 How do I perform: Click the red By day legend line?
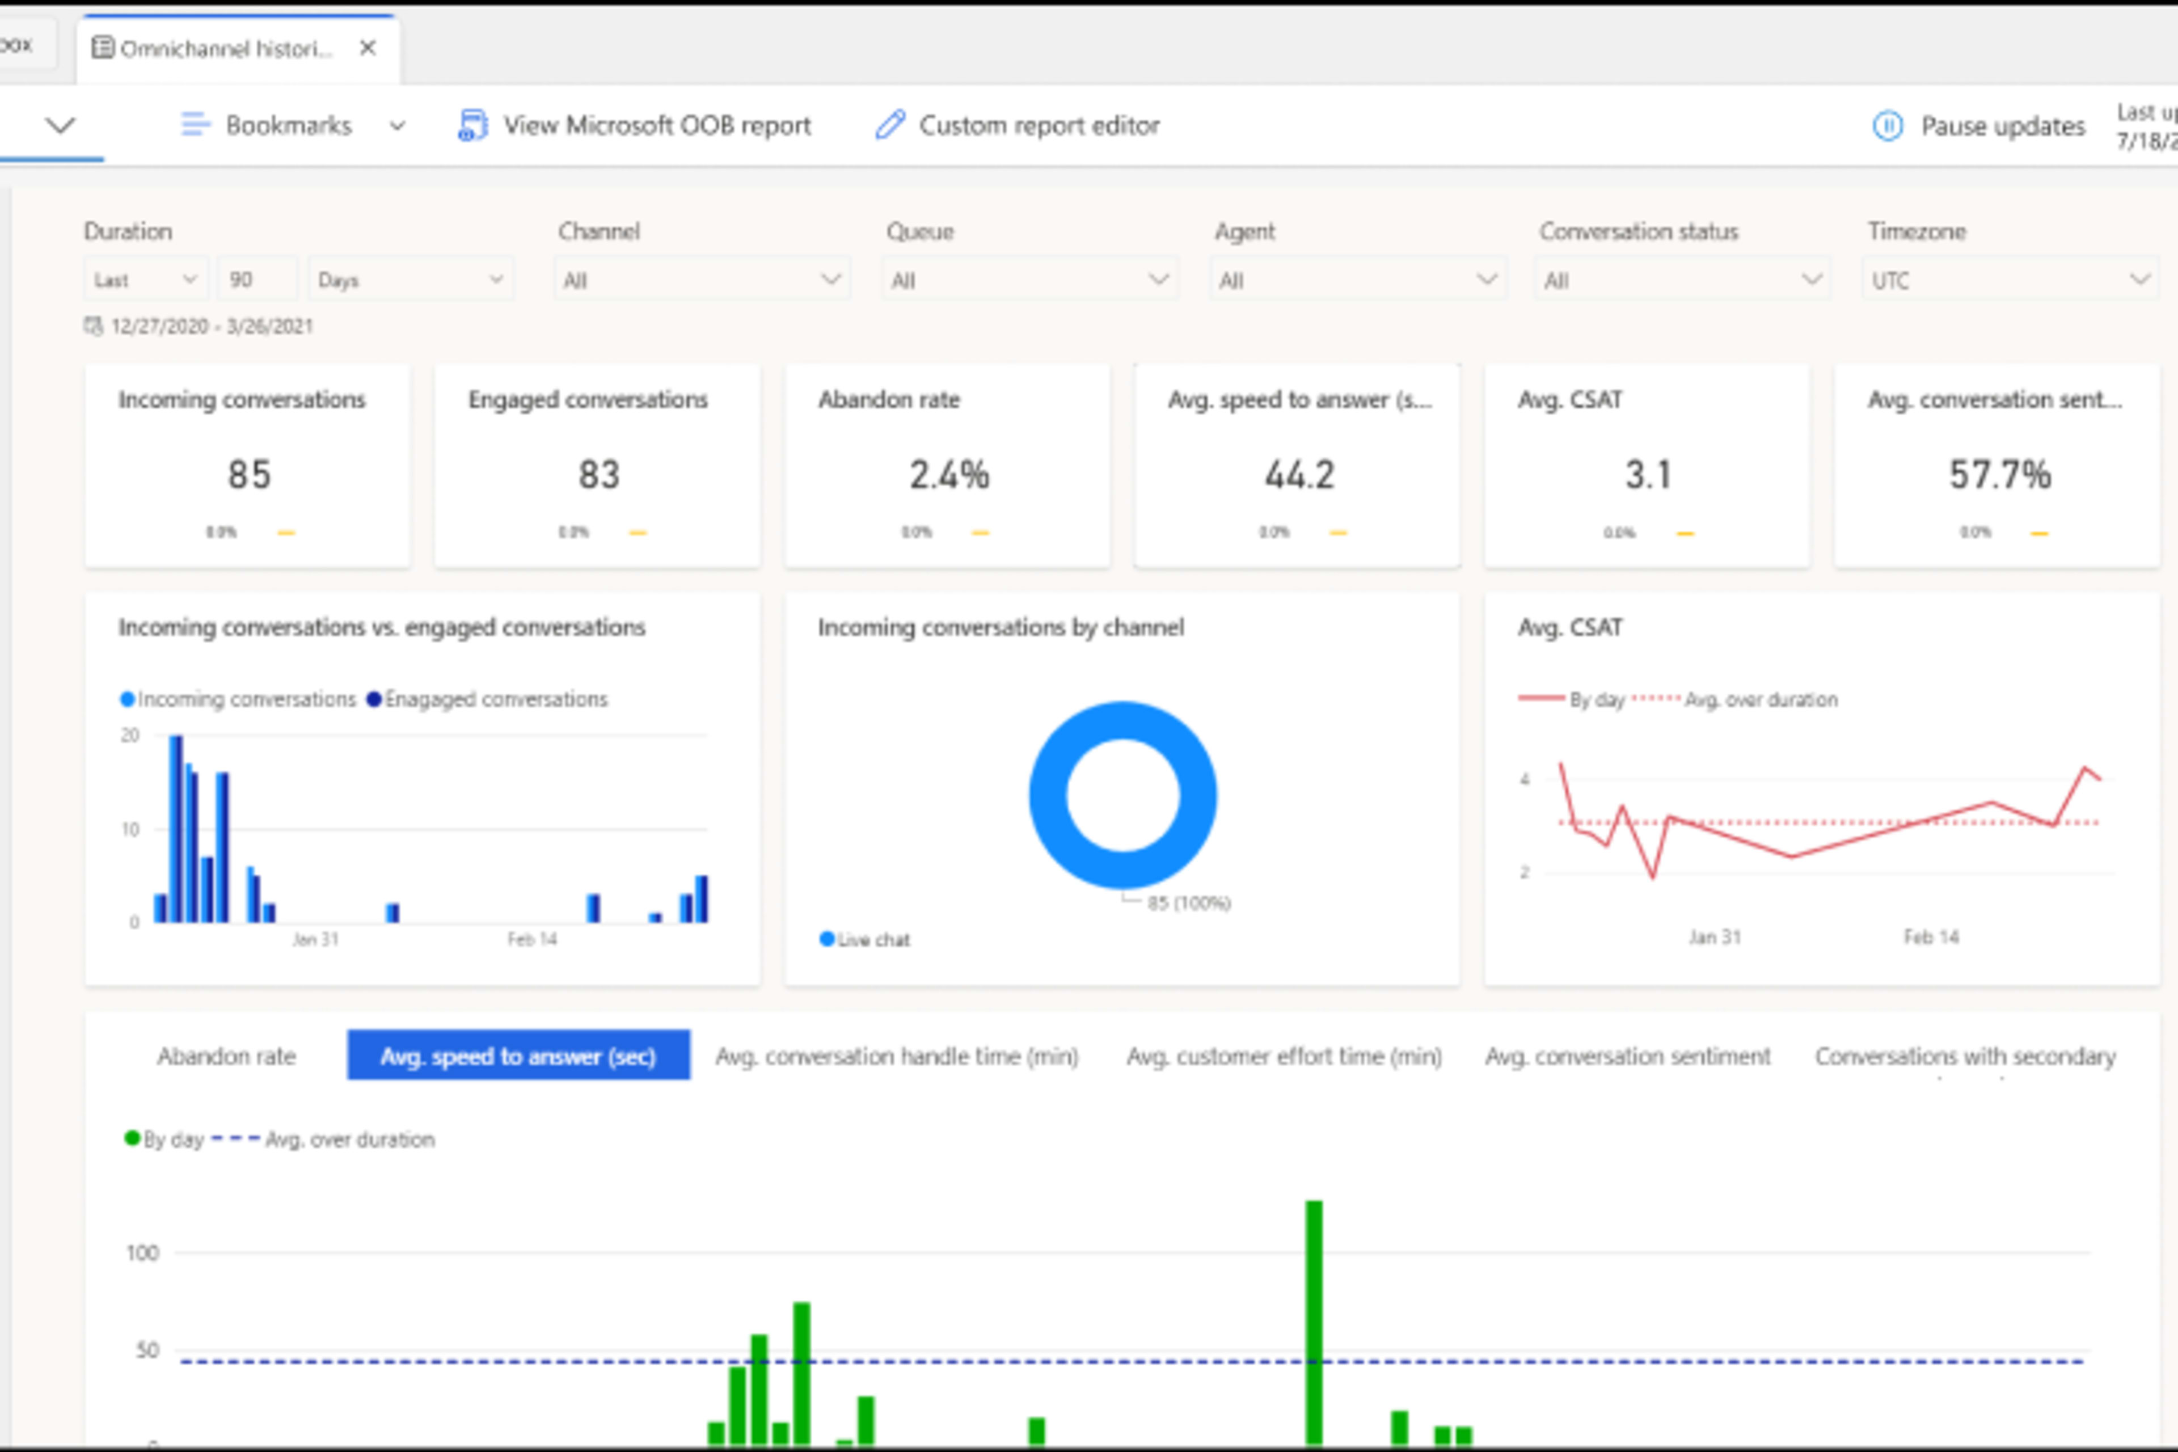click(x=1541, y=698)
